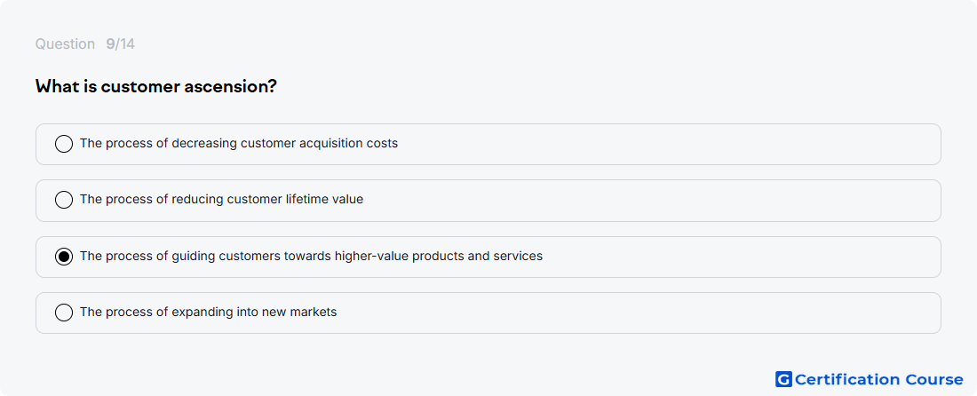Open the Certification Course brand link
Image resolution: width=977 pixels, height=396 pixels.
click(x=870, y=379)
